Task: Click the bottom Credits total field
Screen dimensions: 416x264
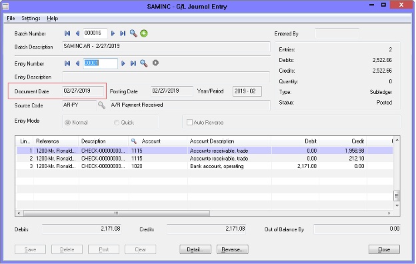Action: pos(206,229)
